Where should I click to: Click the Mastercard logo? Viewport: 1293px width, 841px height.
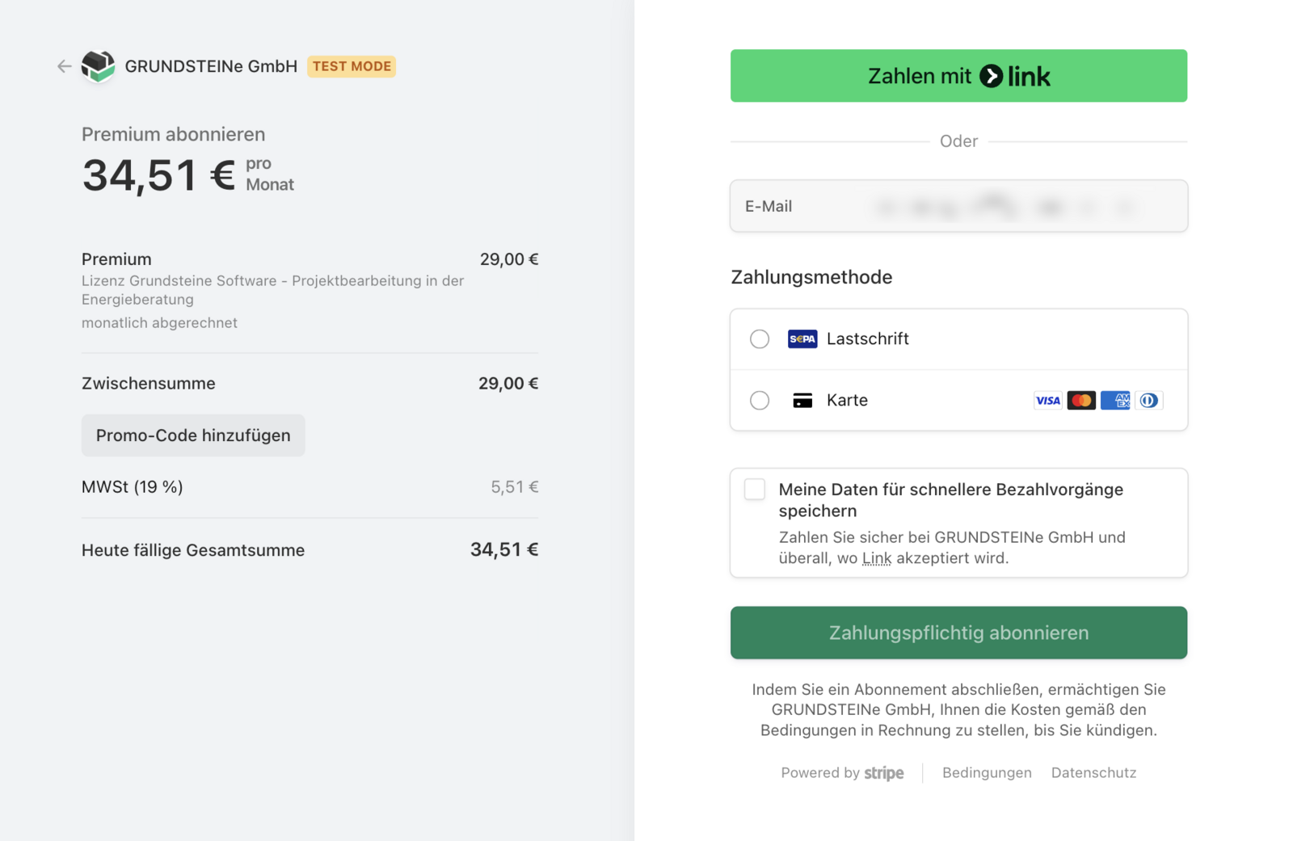pos(1081,401)
